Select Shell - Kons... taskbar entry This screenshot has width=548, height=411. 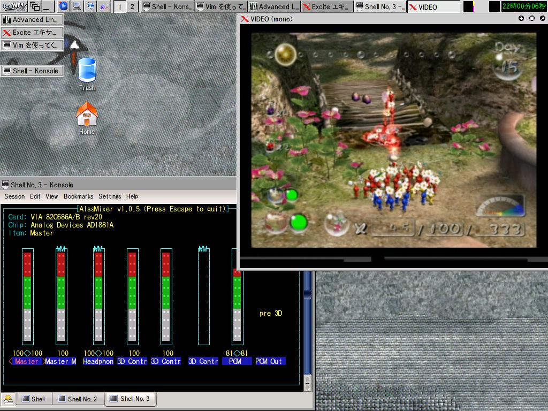(168, 6)
